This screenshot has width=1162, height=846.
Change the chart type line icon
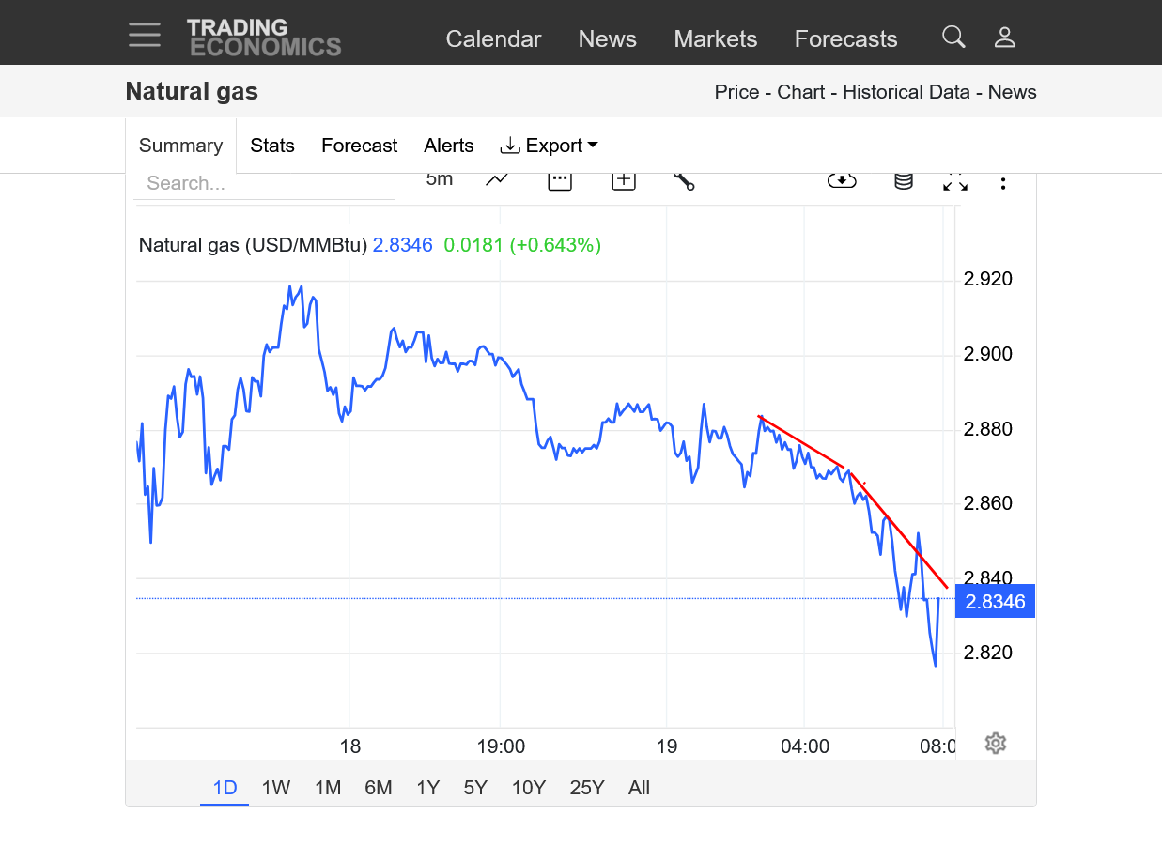tap(497, 180)
